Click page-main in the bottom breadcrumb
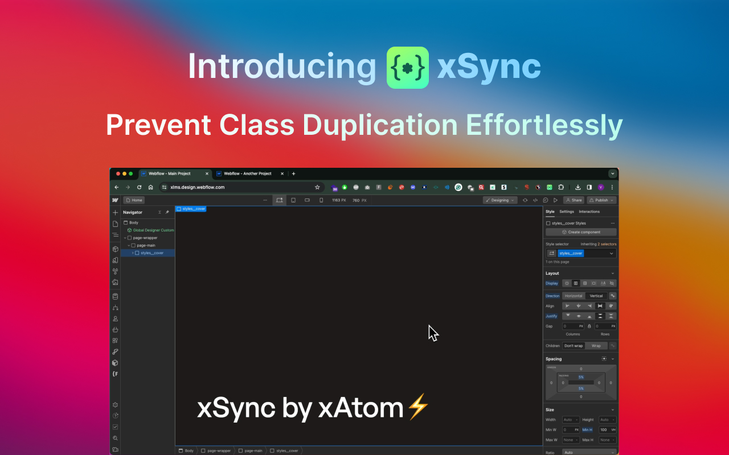Screen dimensions: 729x455 250,450
